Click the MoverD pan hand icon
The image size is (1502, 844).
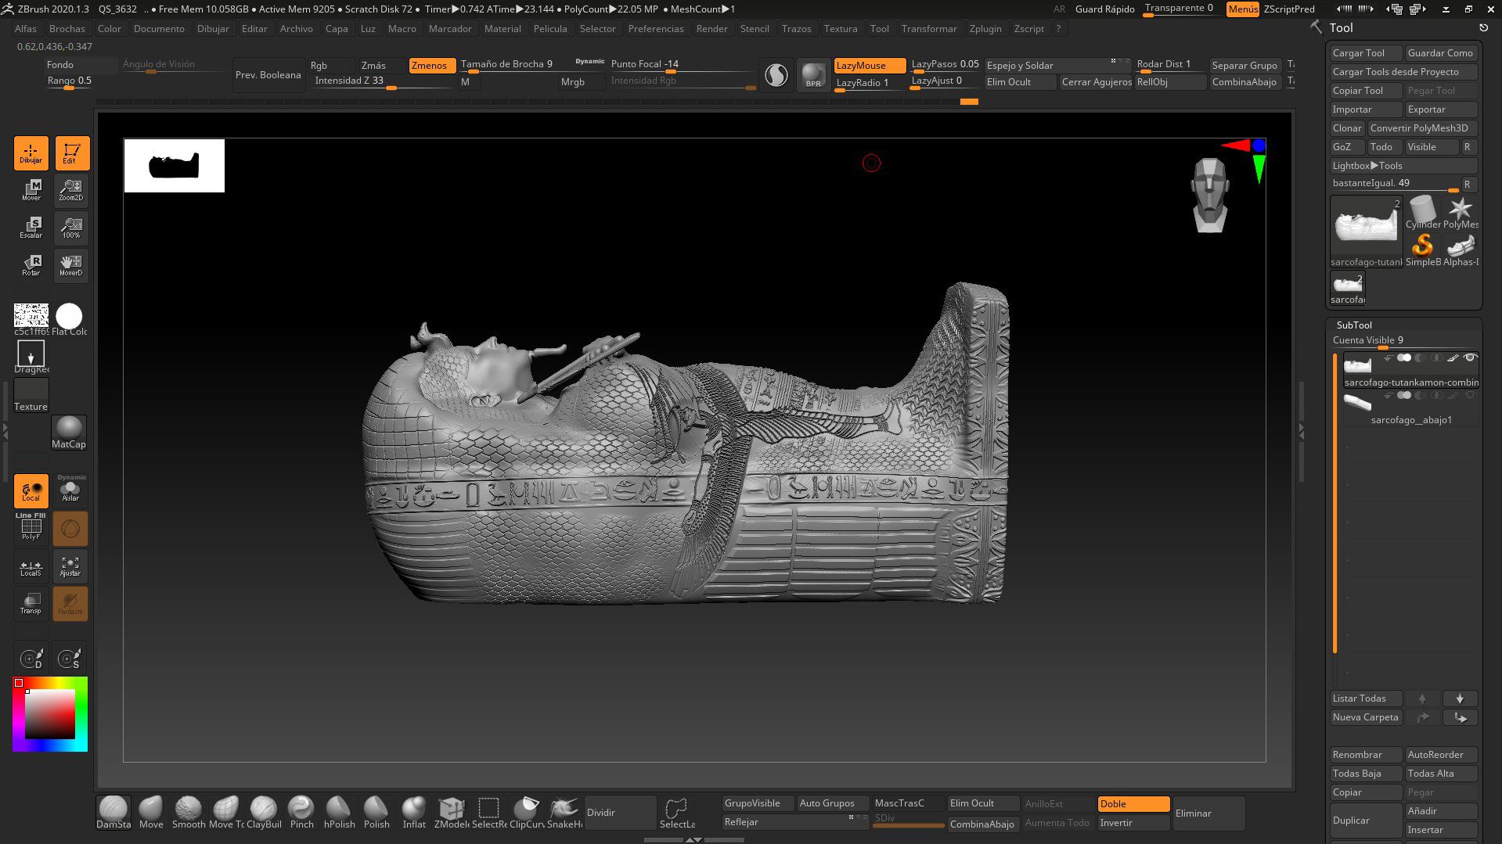70,265
